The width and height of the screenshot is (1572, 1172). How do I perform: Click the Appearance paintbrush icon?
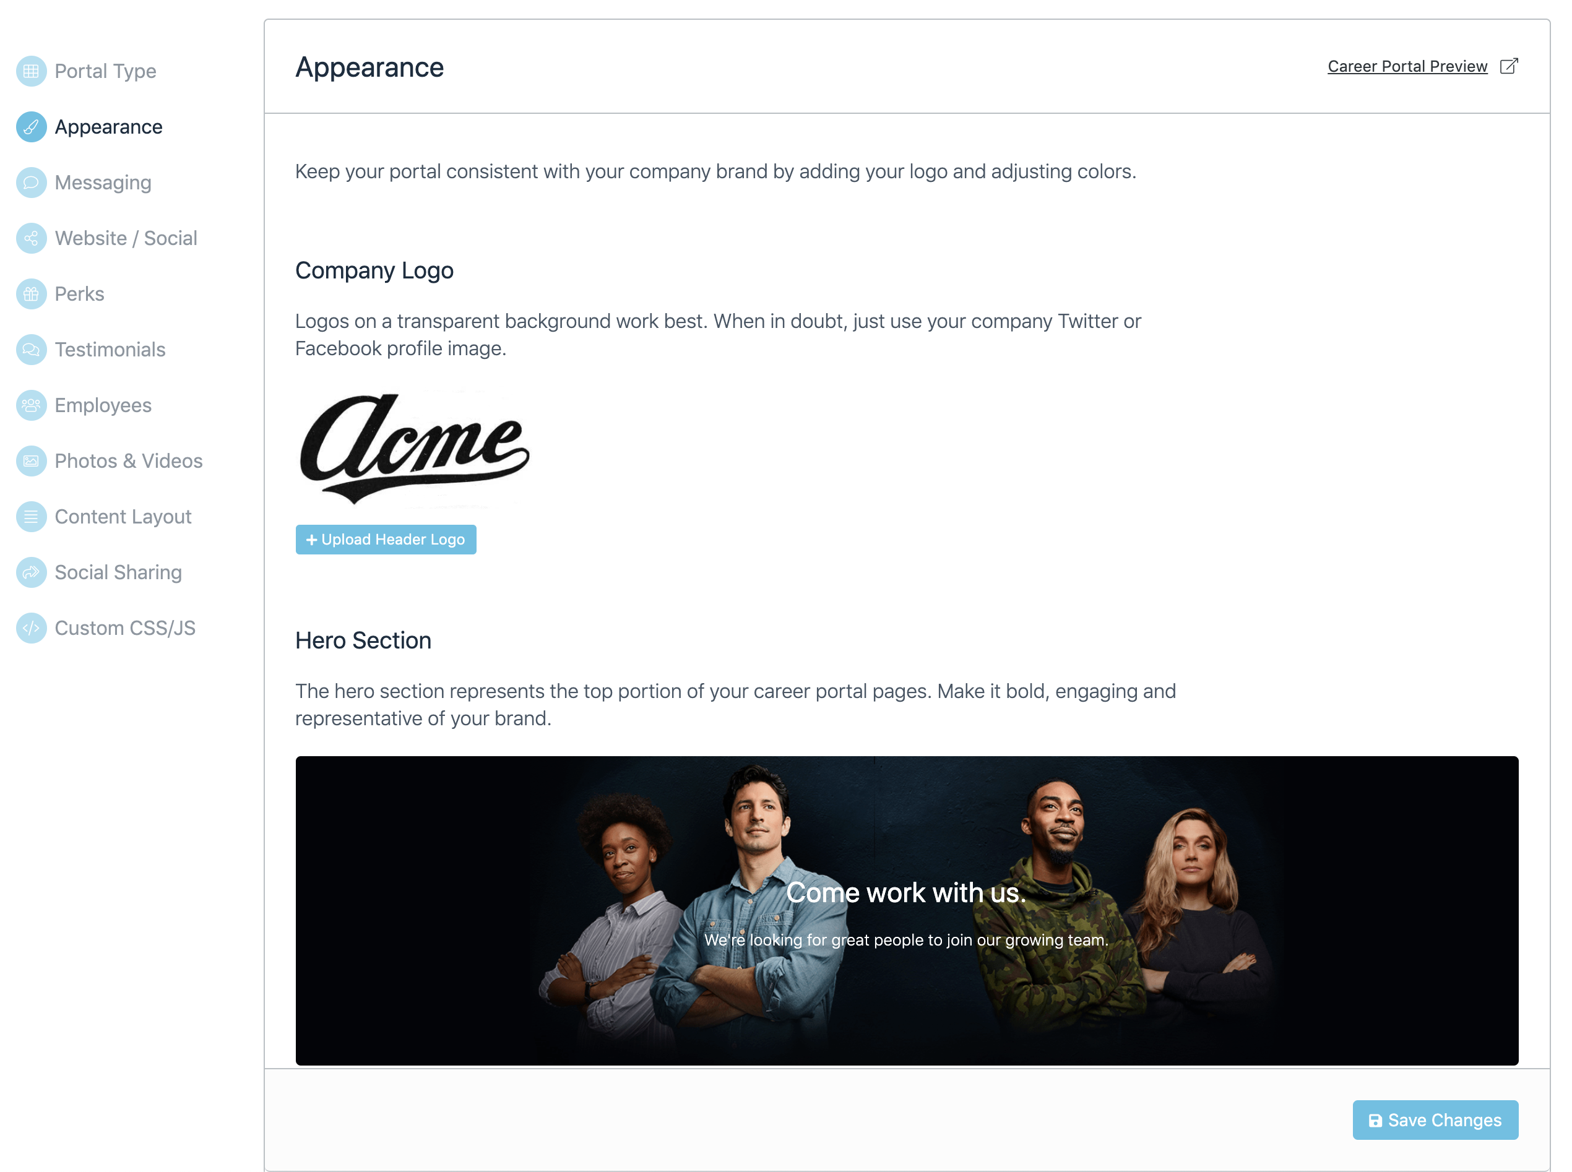click(x=31, y=127)
